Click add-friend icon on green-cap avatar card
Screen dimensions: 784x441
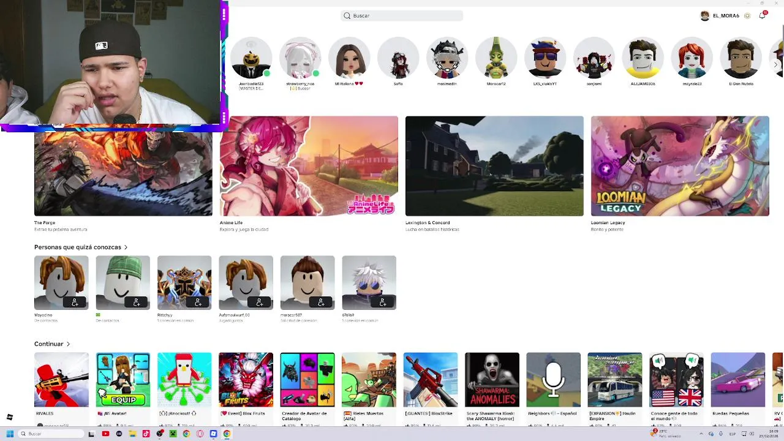click(137, 302)
